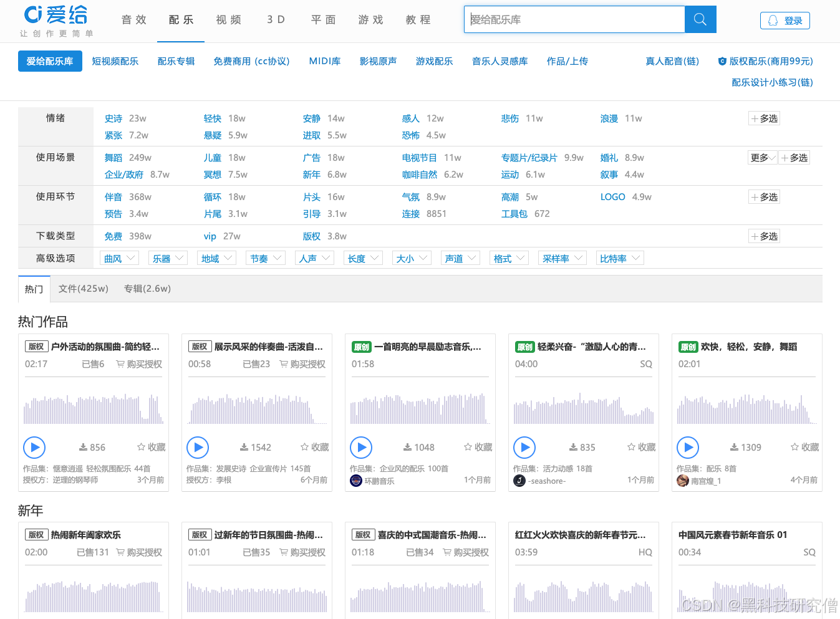
Task: Switch to 专辑(2.6w) tab
Action: click(148, 289)
